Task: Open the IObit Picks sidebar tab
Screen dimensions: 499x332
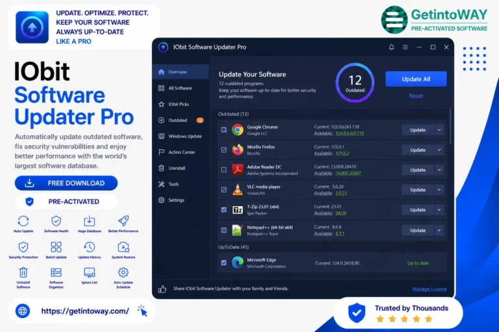Action: click(x=181, y=104)
